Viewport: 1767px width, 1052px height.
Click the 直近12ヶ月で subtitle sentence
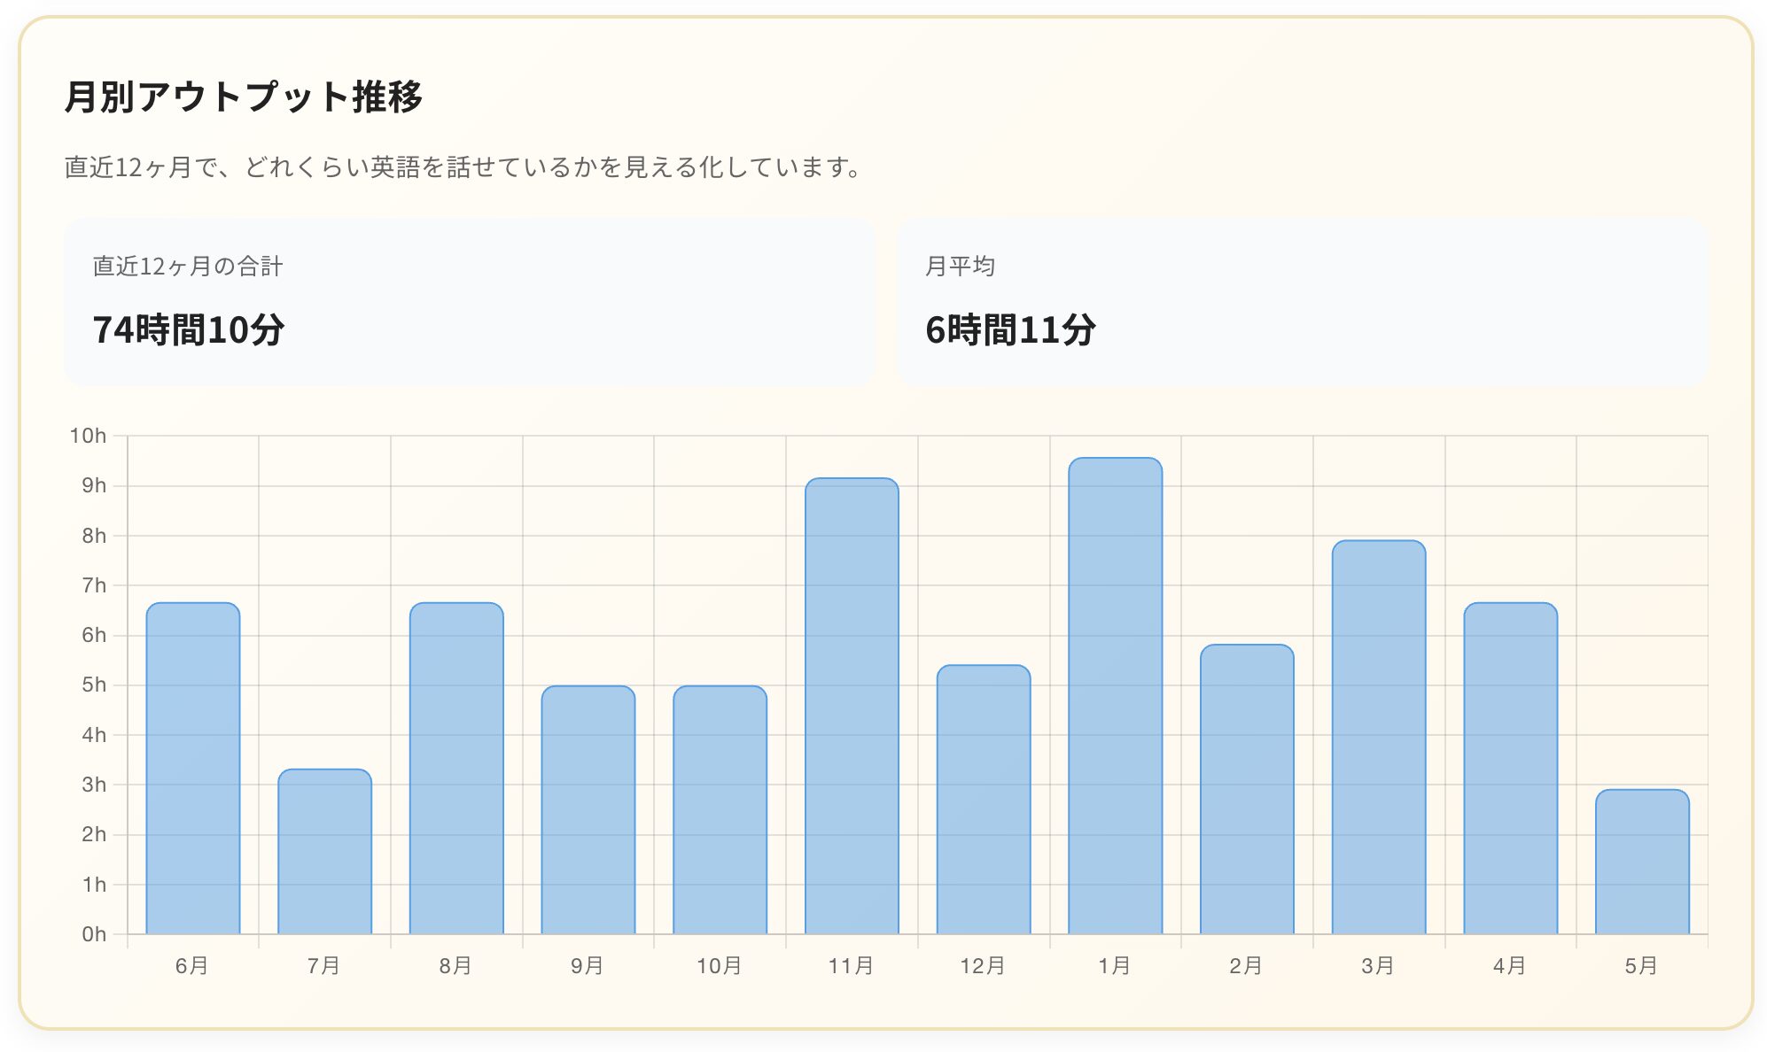click(462, 166)
